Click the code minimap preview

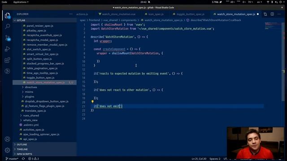pyautogui.click(x=273, y=25)
